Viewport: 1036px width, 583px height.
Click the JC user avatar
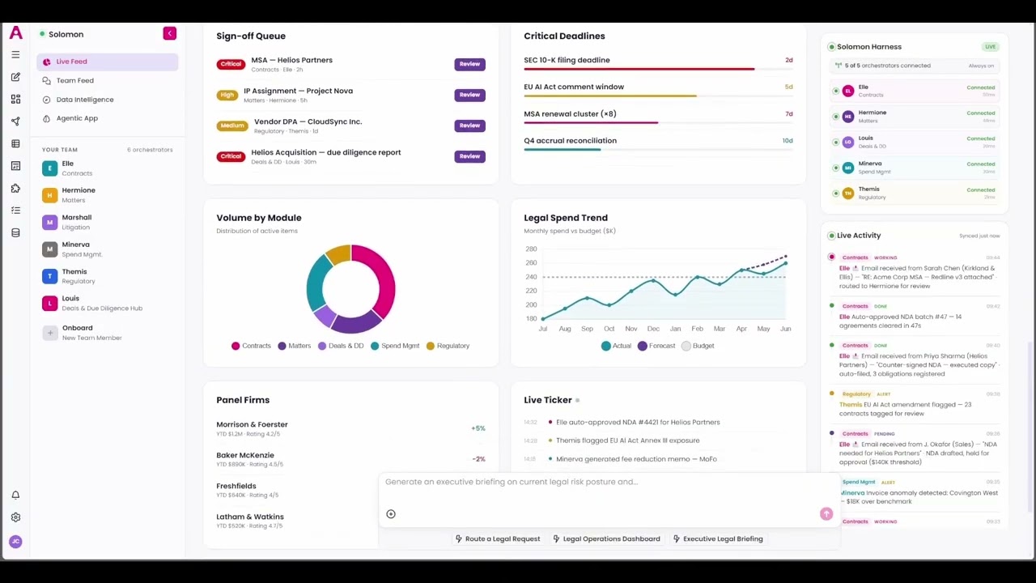point(15,542)
